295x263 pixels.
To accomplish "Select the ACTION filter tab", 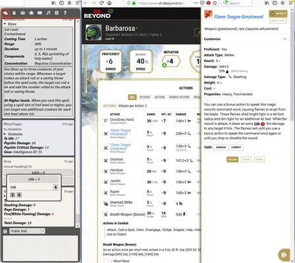I will point(159,97).
